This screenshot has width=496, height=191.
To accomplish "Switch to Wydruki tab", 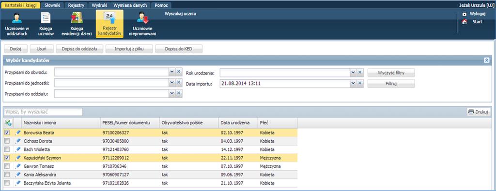I will click(99, 5).
